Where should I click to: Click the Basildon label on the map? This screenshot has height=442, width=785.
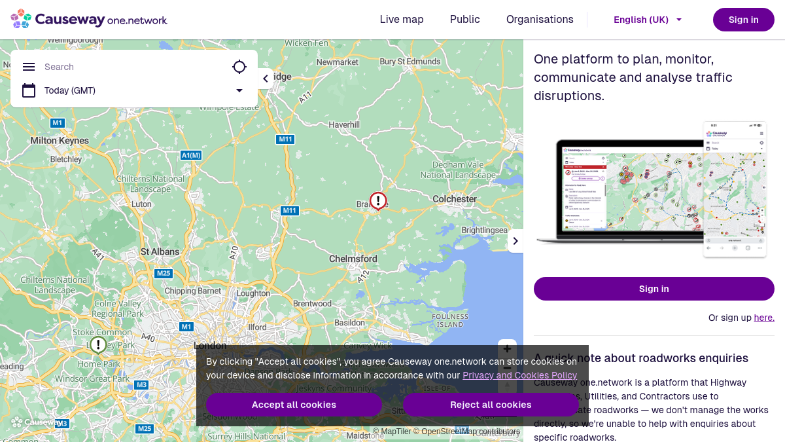[x=349, y=323]
